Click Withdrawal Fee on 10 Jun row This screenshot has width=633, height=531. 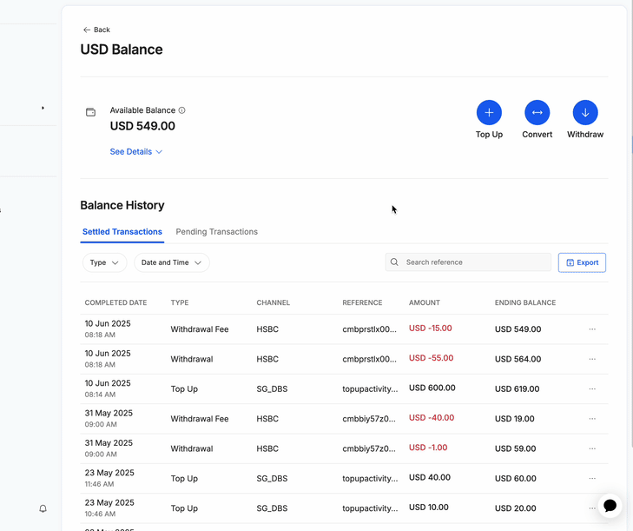[x=200, y=329]
